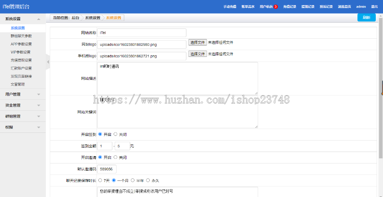Select 关闭 for 开启邀请
This screenshot has height=197, width=383.
(x=115, y=157)
